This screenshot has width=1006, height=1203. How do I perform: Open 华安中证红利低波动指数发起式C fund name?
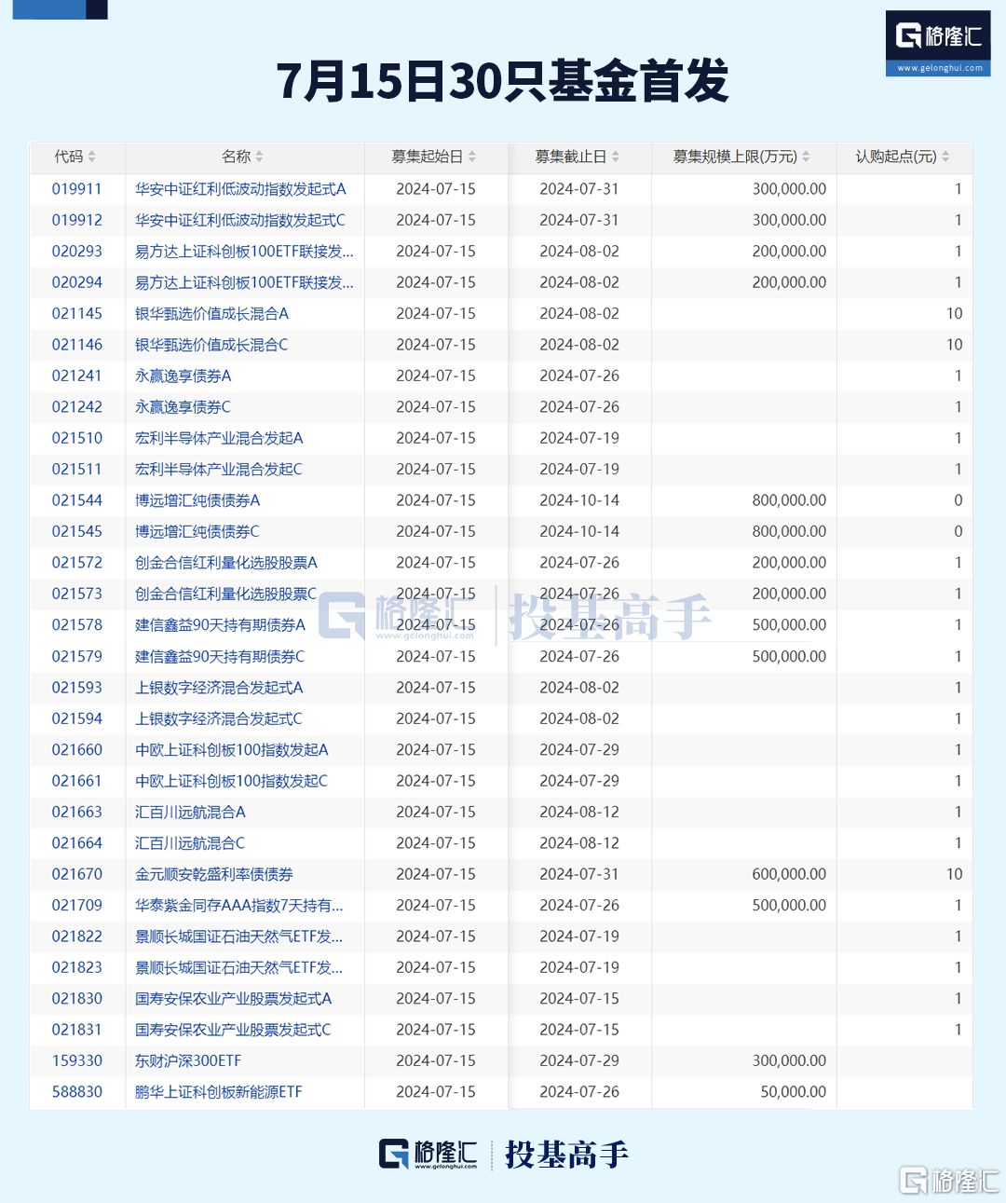(240, 220)
